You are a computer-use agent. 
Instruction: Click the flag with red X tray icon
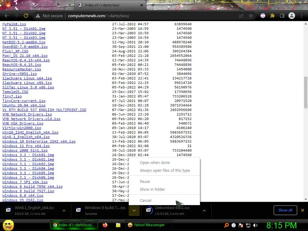241,225
